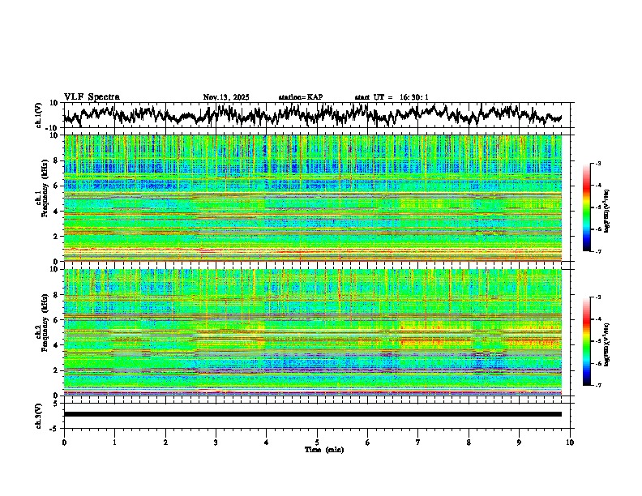Click the ch.2 "Frequency (kHz)" axis label
The height and width of the screenshot is (496, 642).
(44, 323)
